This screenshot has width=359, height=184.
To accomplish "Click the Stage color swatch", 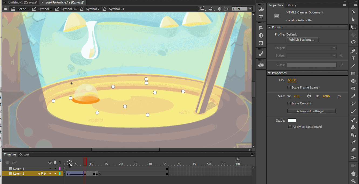I will (x=292, y=120).
